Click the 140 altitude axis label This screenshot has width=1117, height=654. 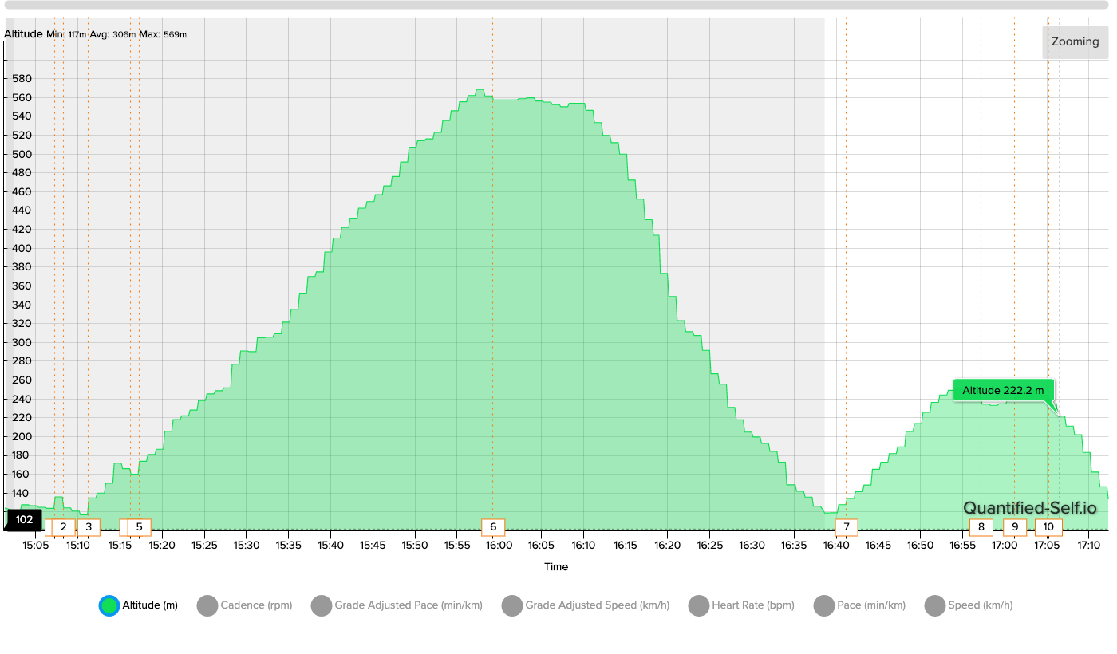(22, 494)
